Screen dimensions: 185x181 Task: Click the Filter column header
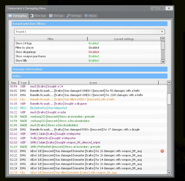coord(51,39)
